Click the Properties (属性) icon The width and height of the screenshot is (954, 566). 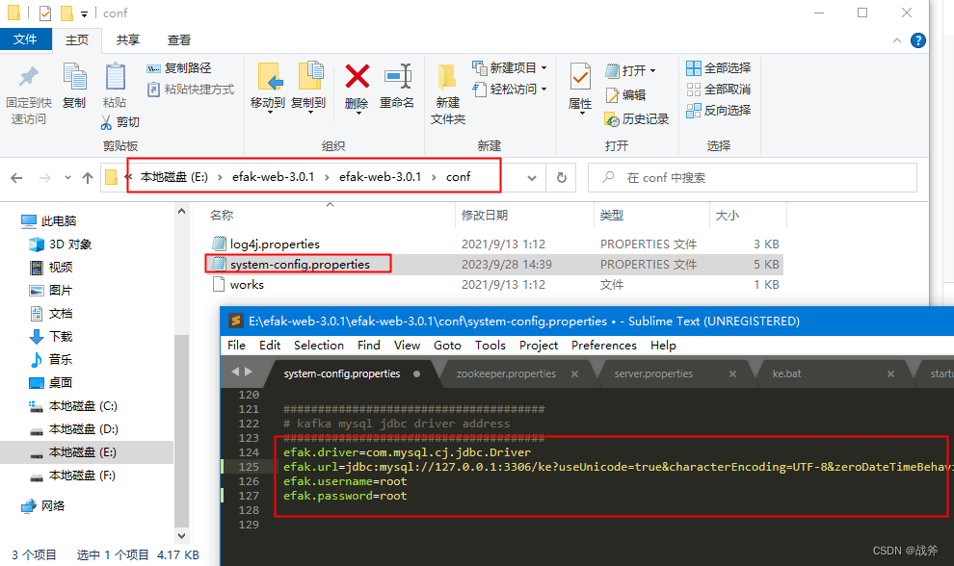580,77
